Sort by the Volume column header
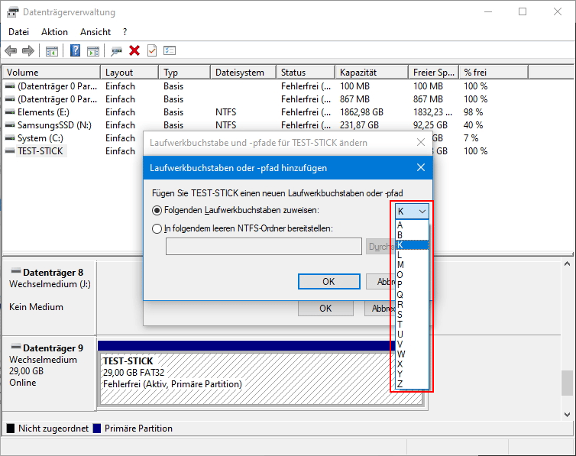This screenshot has width=576, height=456. coord(51,73)
